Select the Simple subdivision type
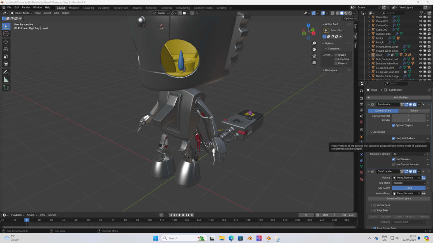433x243 pixels. point(414,111)
